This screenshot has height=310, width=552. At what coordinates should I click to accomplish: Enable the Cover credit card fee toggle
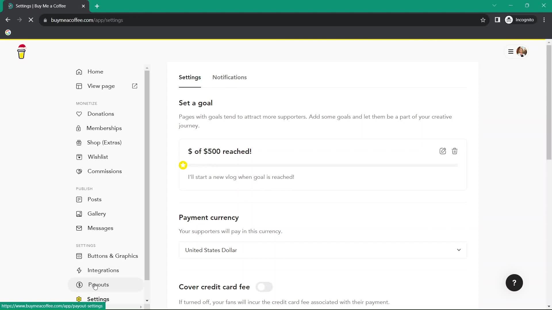pyautogui.click(x=264, y=287)
